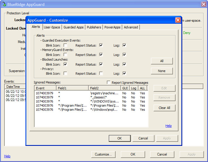Enable Blink Icon for MemoryGuard Events

pos(65,55)
